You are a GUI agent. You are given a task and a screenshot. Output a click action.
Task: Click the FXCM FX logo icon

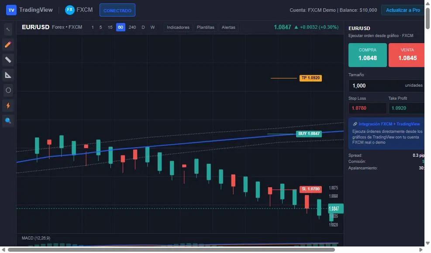(x=70, y=10)
